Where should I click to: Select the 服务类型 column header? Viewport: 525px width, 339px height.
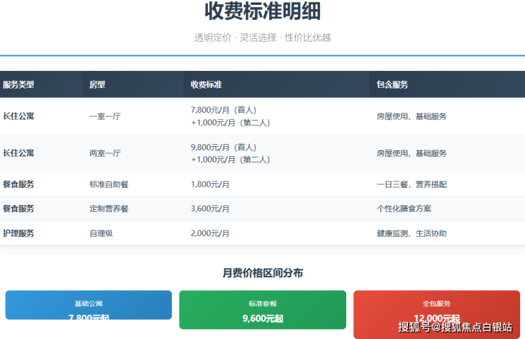pyautogui.click(x=18, y=84)
